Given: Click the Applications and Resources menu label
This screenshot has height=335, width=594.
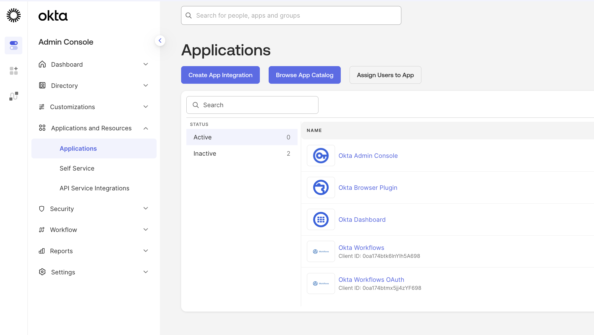Looking at the screenshot, I should (91, 128).
